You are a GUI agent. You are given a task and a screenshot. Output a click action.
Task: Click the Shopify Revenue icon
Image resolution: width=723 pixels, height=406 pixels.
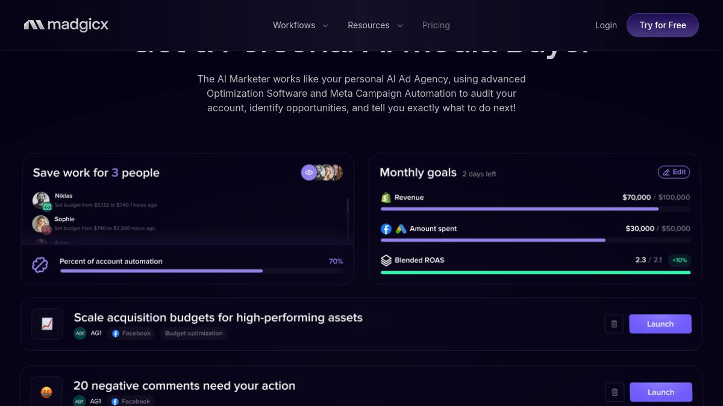pyautogui.click(x=386, y=197)
